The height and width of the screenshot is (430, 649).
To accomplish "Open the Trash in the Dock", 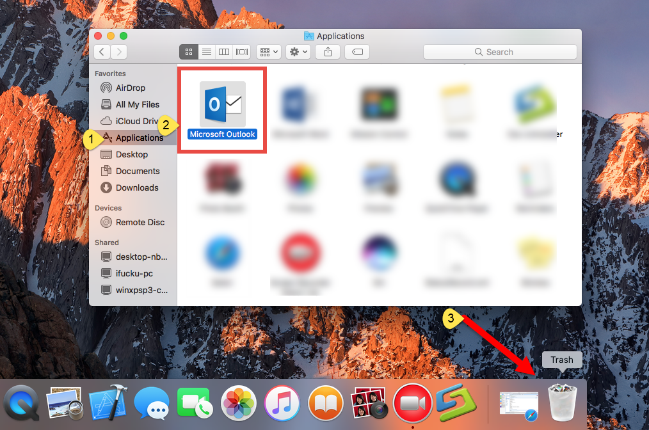I will 562,403.
